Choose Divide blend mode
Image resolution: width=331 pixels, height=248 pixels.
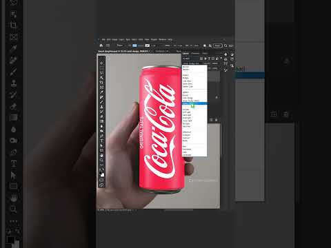pos(194,141)
